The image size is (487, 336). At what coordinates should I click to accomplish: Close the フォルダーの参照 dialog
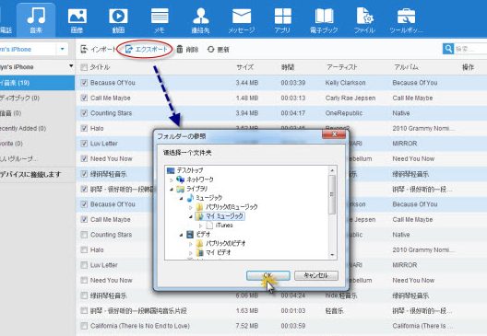(334, 134)
